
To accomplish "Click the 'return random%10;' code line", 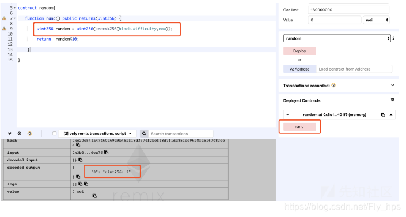I will (x=58, y=39).
